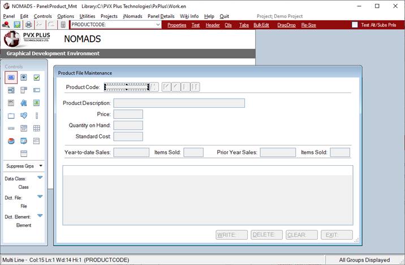The image size is (405, 265).
Task: Click the Header link
Action: tap(213, 25)
